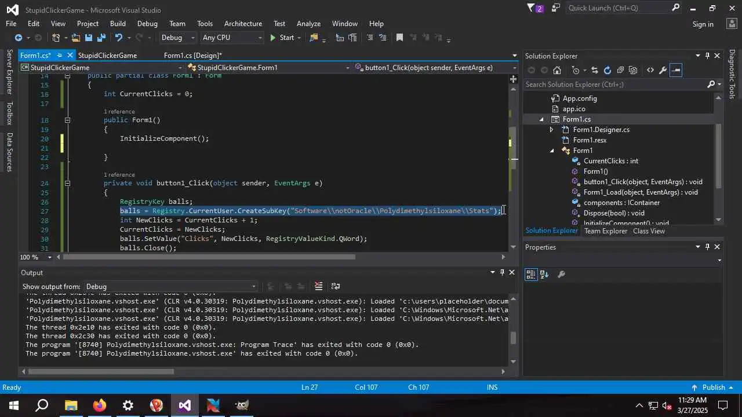The image size is (742, 417).
Task: Toggle bookmark on the current line
Action: (399, 38)
